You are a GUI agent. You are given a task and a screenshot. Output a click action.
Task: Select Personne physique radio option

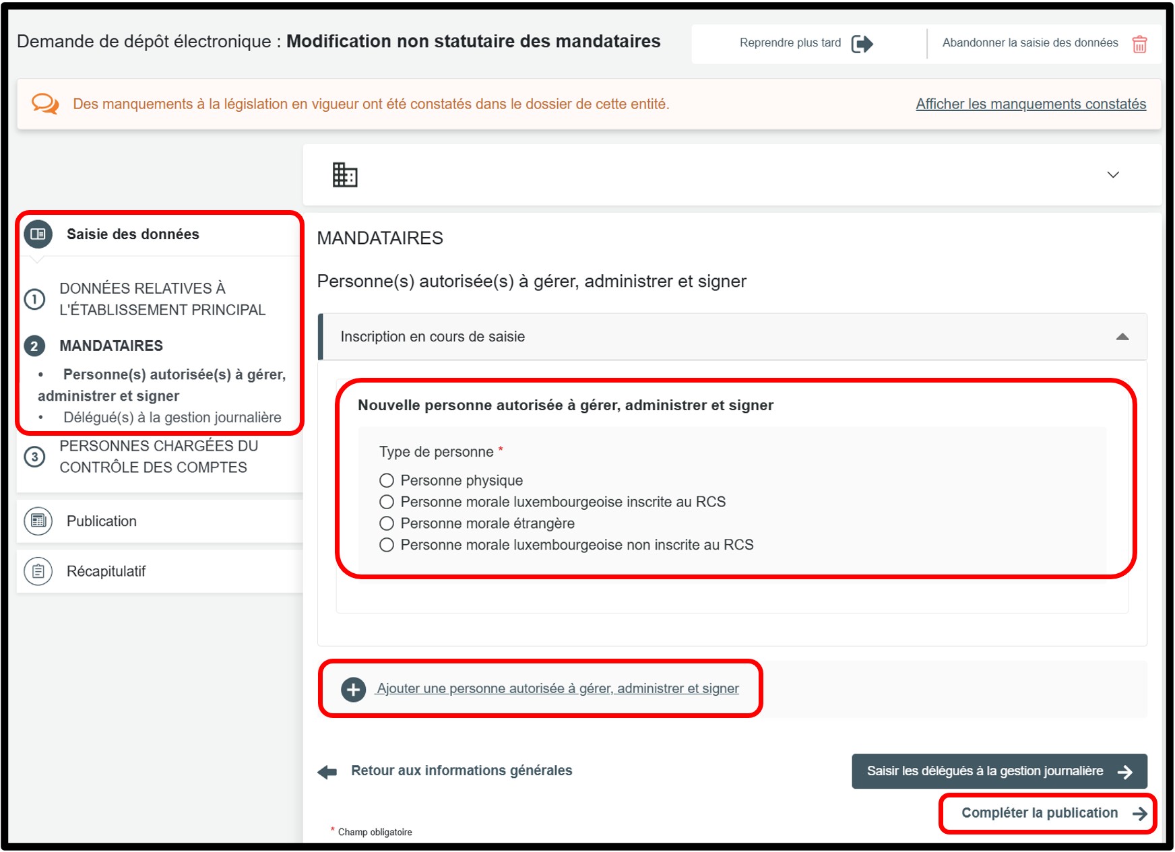387,480
